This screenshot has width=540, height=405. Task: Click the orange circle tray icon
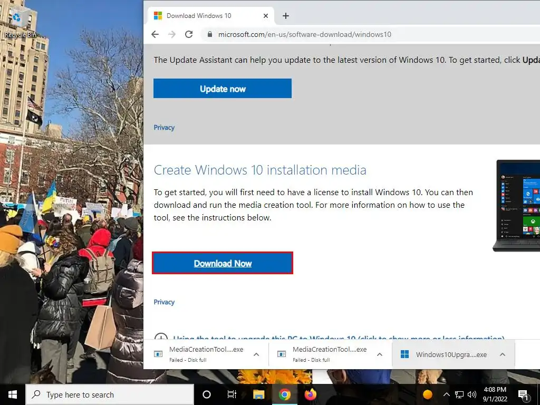(x=427, y=394)
